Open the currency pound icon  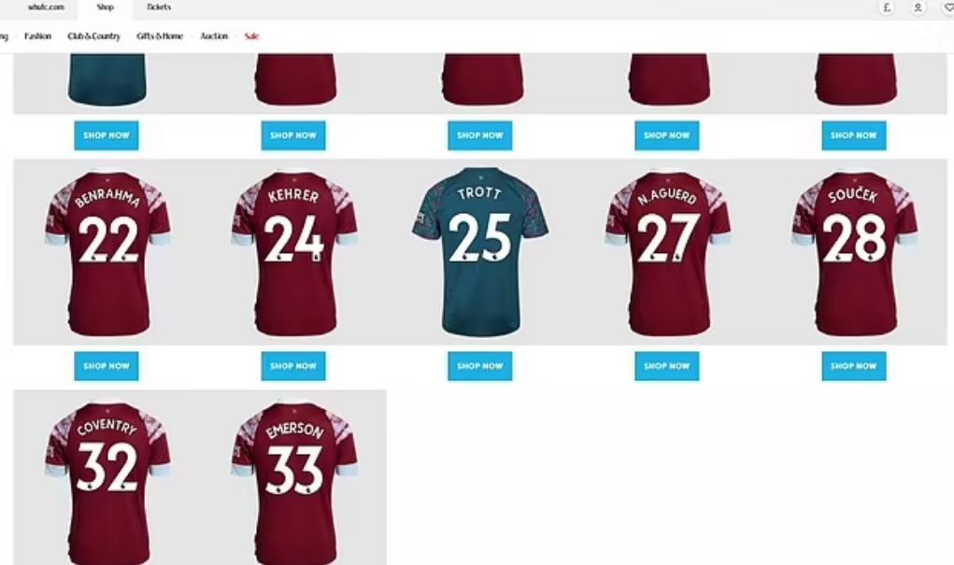(887, 7)
